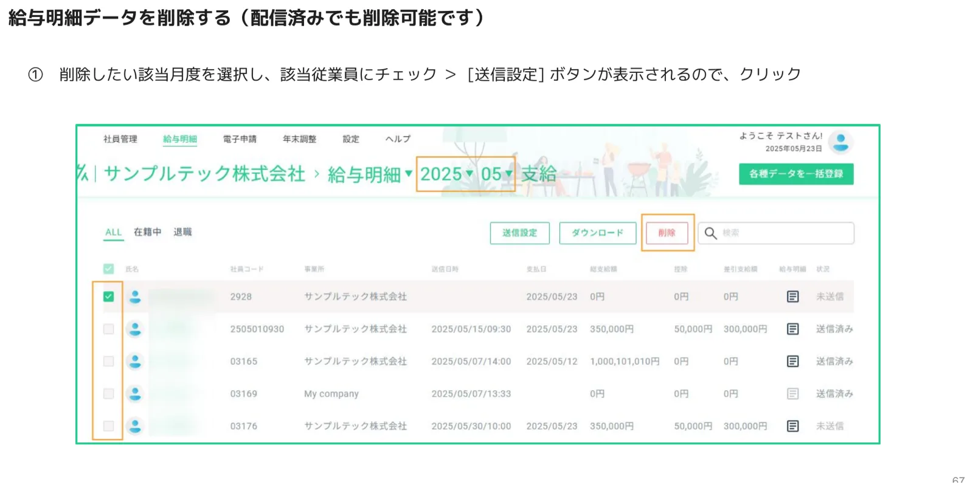Switch to the 在籍中 tab

point(148,232)
